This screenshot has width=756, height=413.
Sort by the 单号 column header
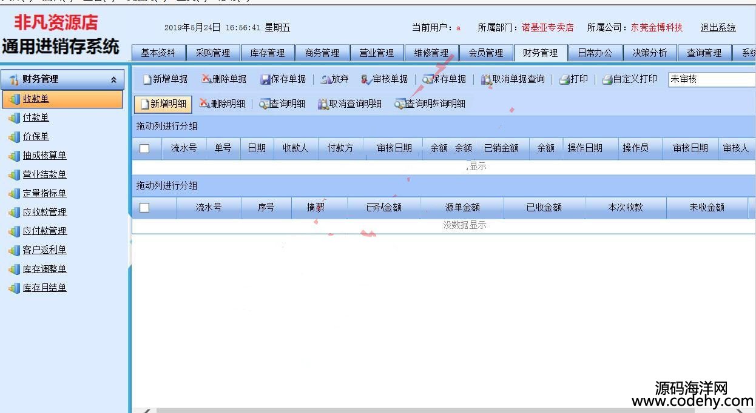[223, 148]
